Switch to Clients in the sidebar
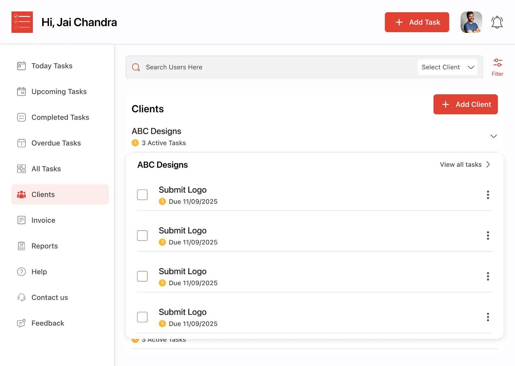The width and height of the screenshot is (515, 366). (x=43, y=194)
